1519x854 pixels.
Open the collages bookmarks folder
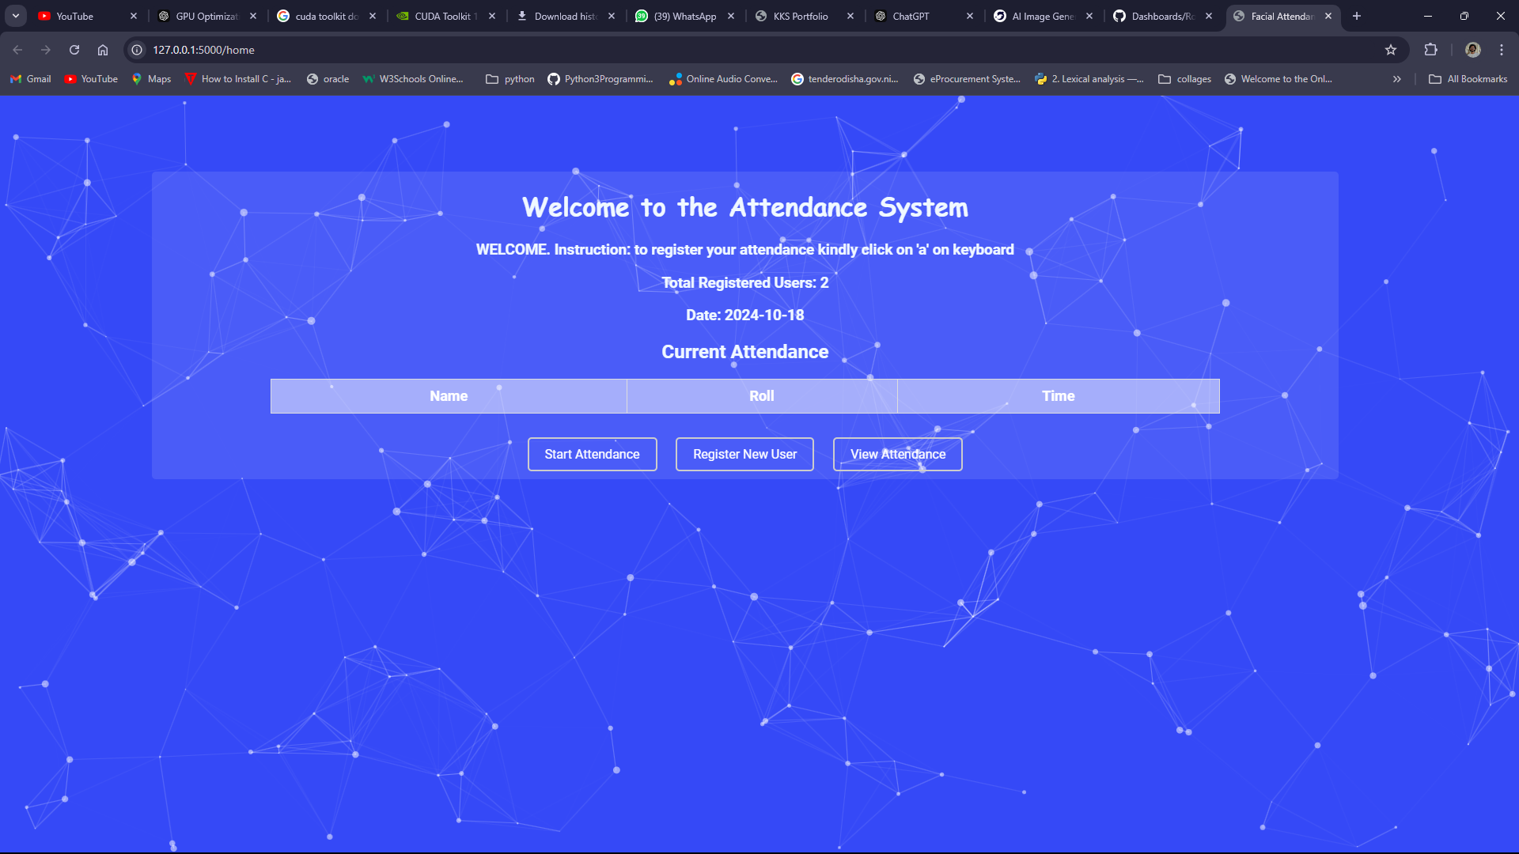point(1184,79)
